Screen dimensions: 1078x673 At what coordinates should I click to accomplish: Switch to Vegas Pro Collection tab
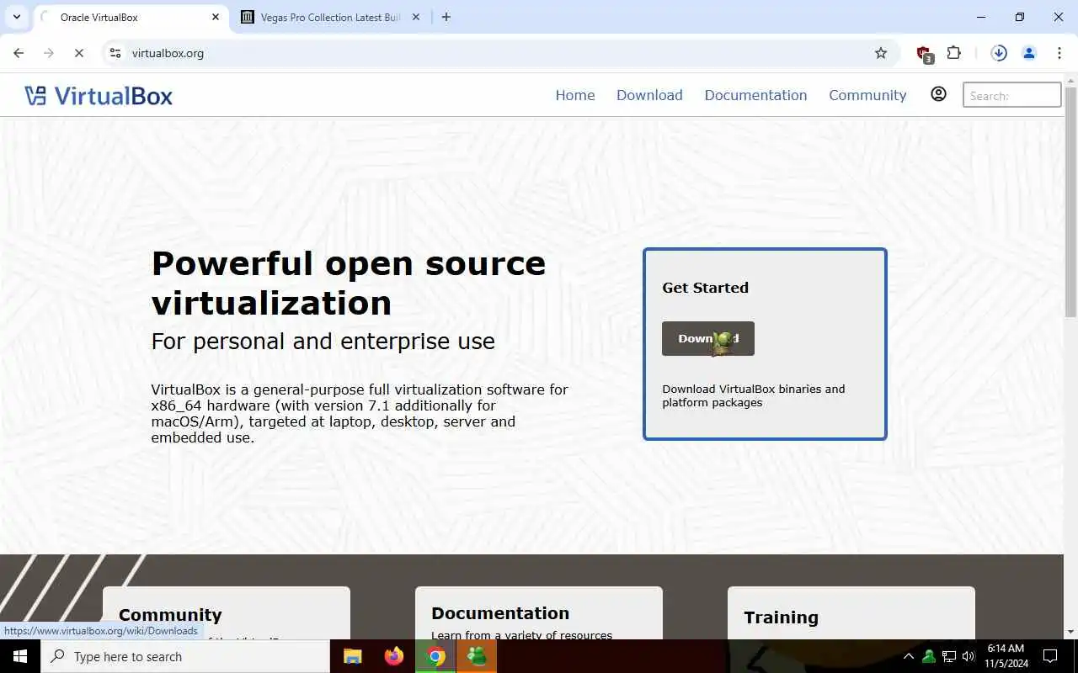[x=332, y=17]
